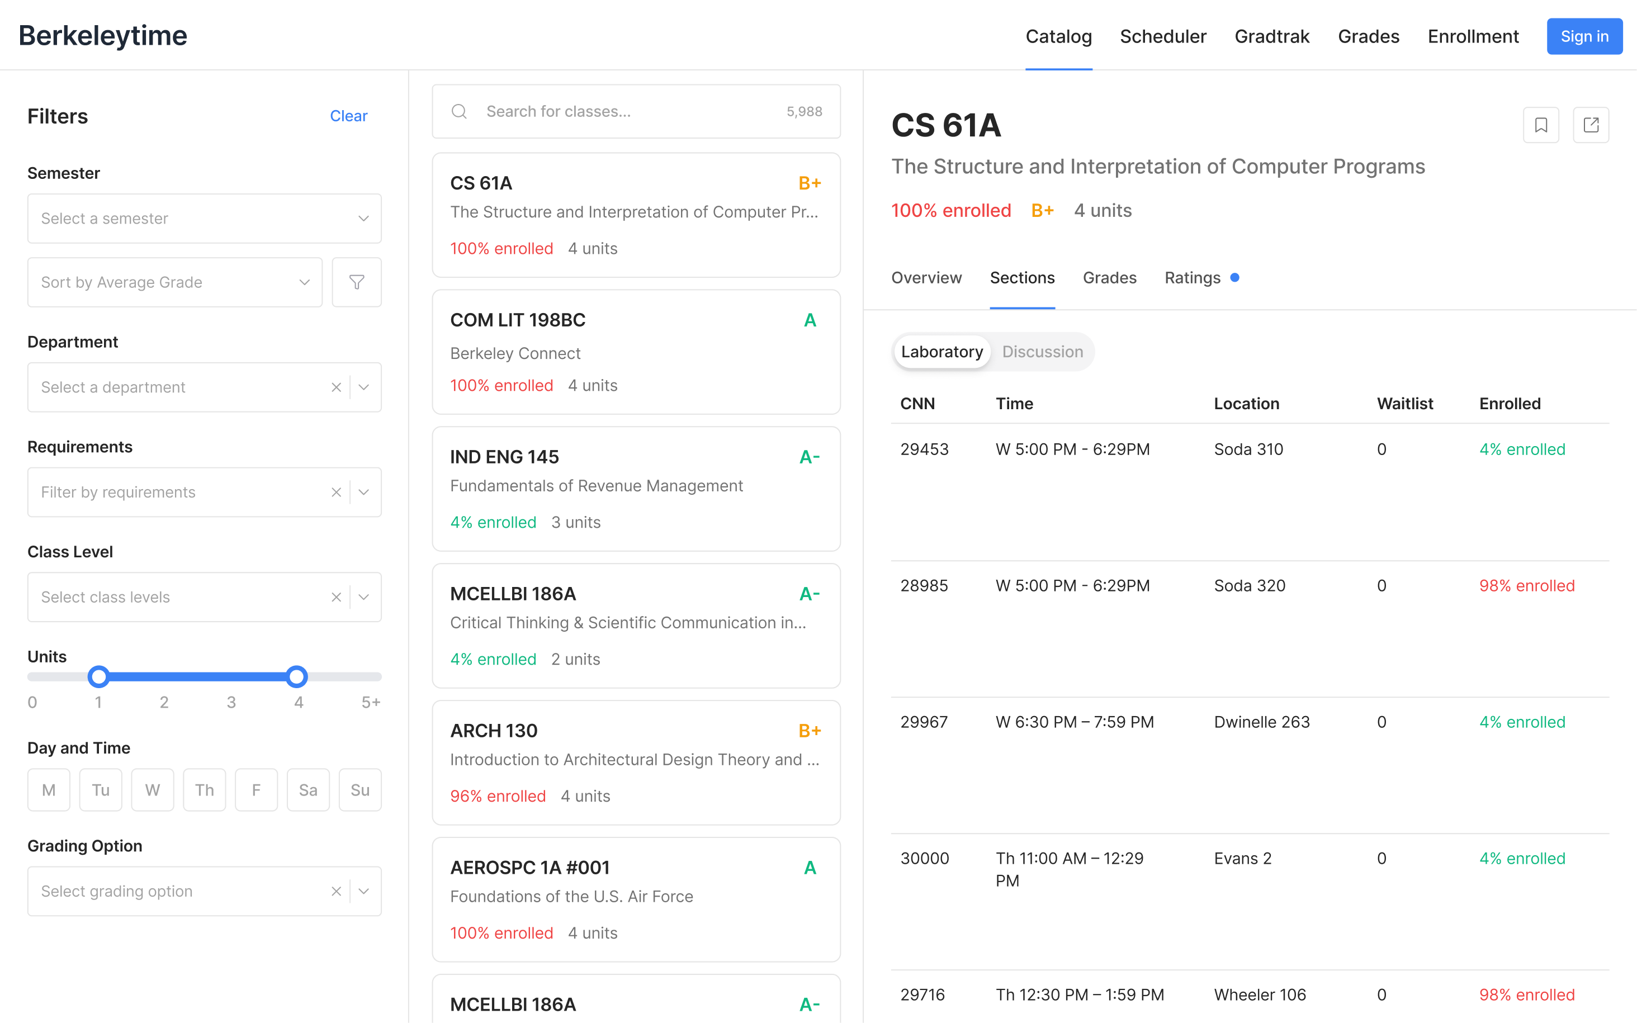Bookmark the CS 61A course
Viewport: 1637px width, 1023px height.
pos(1540,125)
